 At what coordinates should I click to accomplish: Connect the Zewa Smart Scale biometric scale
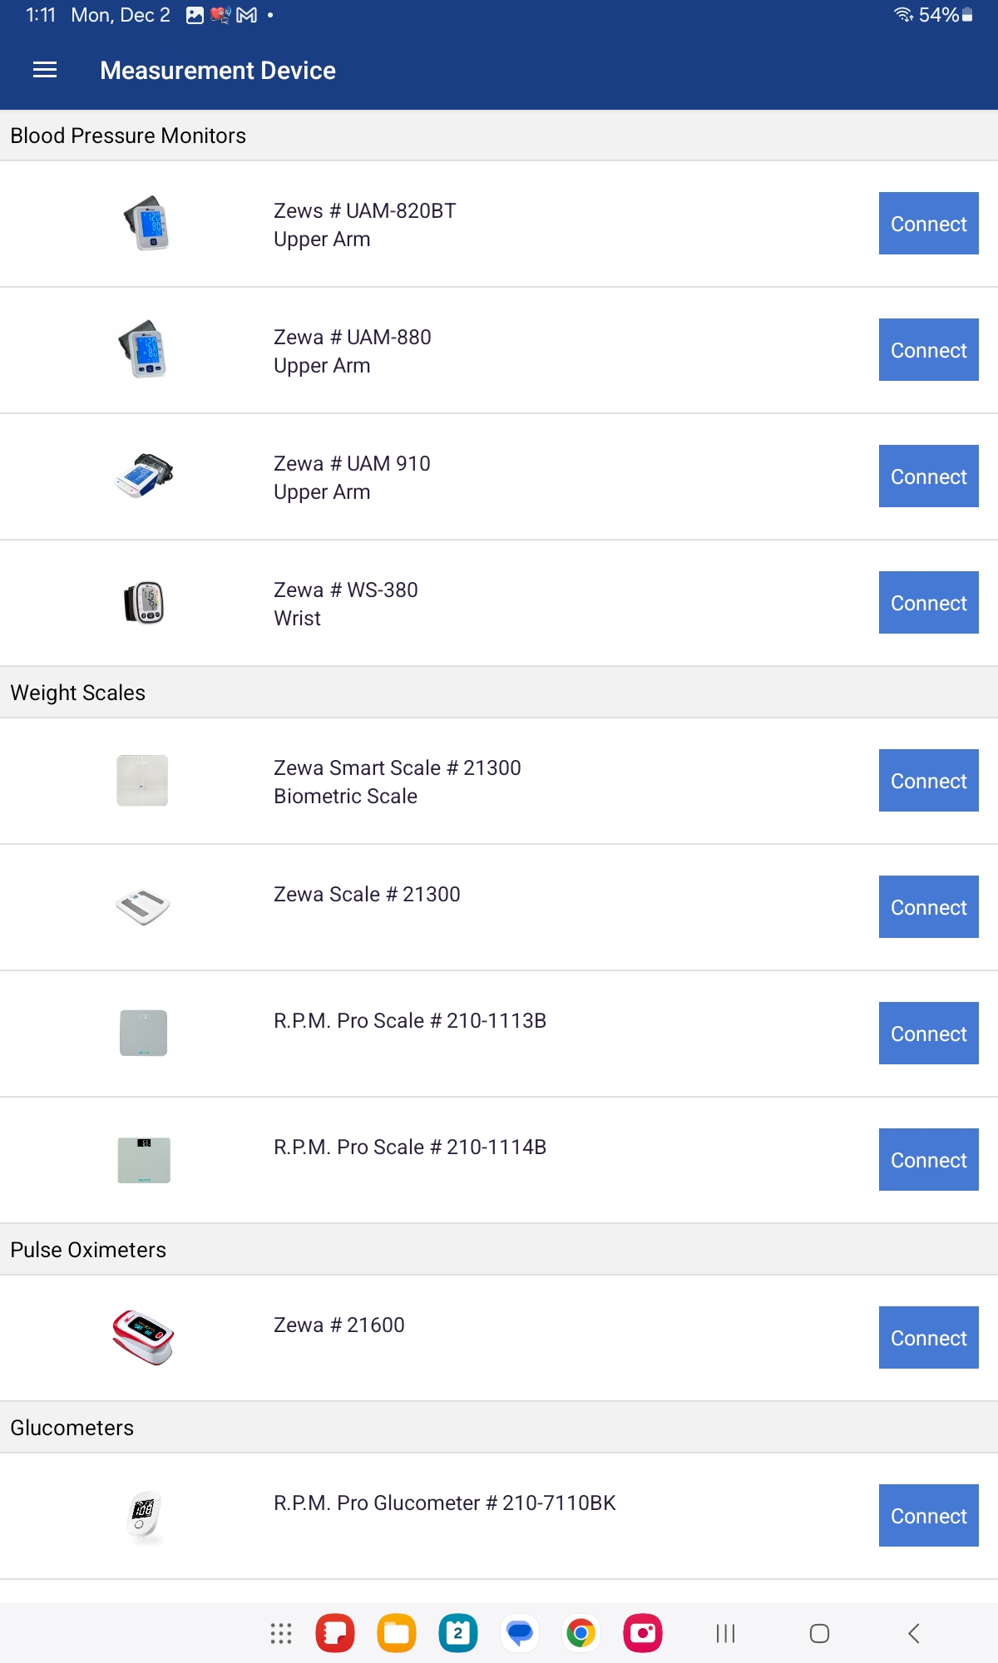tap(928, 781)
